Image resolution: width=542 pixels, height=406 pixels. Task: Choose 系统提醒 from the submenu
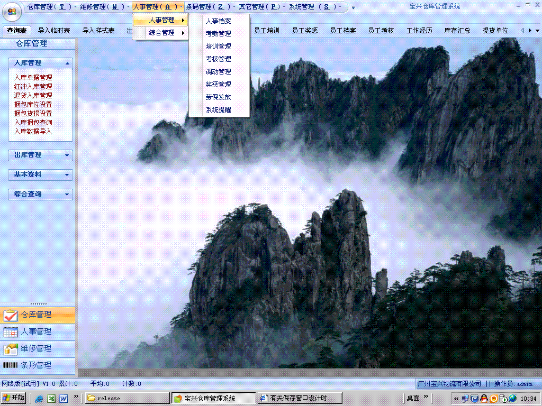(219, 110)
